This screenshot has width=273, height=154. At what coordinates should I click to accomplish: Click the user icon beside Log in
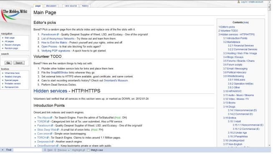tap(238, 2)
